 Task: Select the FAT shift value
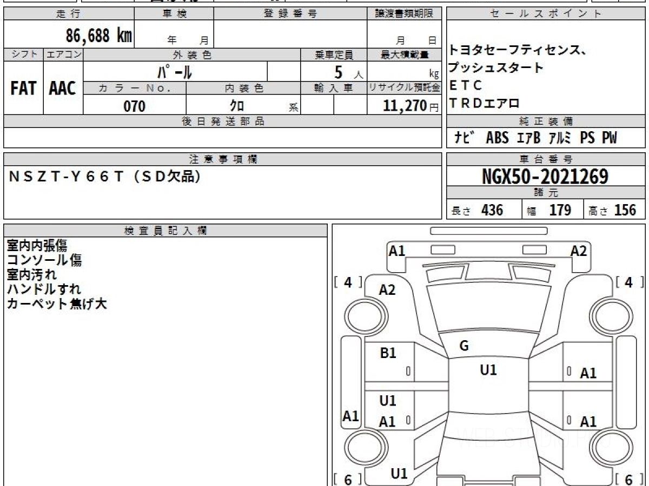[x=23, y=89]
